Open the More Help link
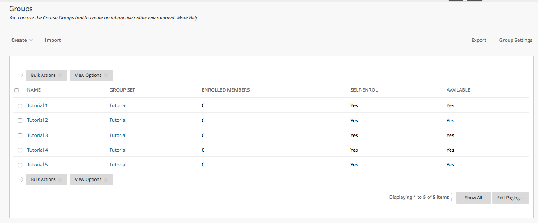 (x=188, y=18)
